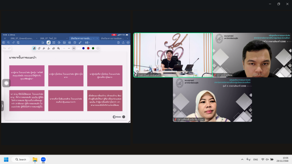Select the Suan Dusit University video tile

pyautogui.click(x=173, y=55)
